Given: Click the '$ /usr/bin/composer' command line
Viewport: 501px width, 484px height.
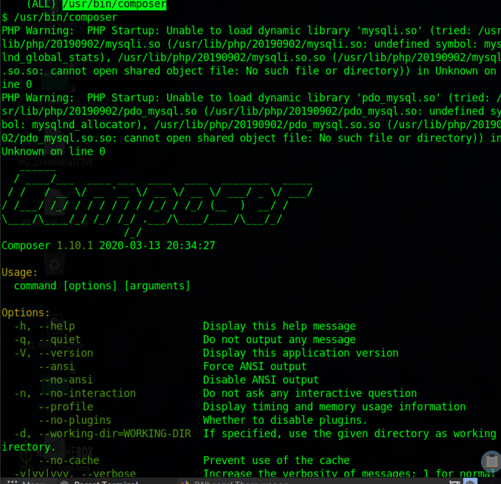Looking at the screenshot, I should point(59,18).
